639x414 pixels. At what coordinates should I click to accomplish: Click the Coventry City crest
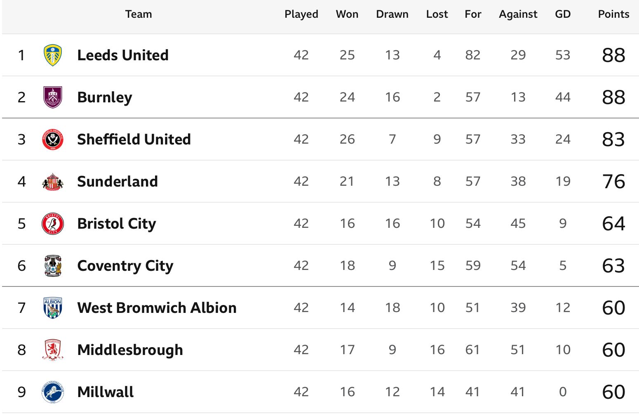click(53, 266)
